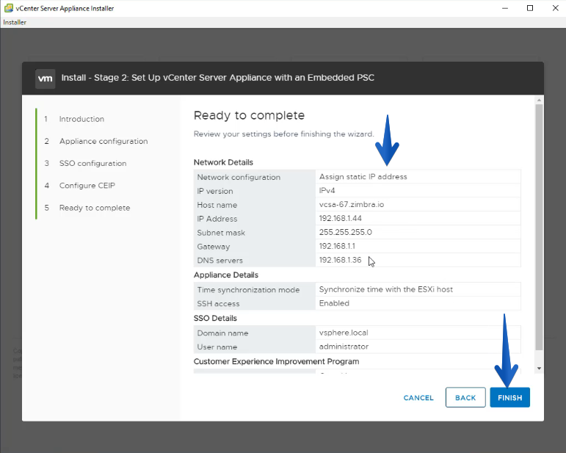
Task: Go to step 1 Introduction
Action: 81,119
